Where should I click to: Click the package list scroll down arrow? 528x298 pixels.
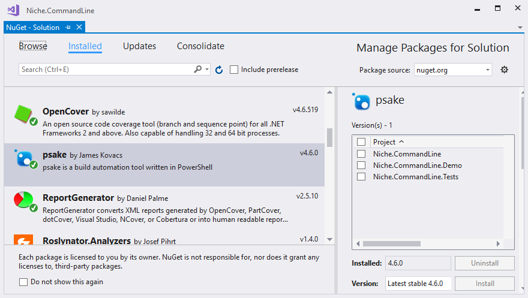point(329,239)
